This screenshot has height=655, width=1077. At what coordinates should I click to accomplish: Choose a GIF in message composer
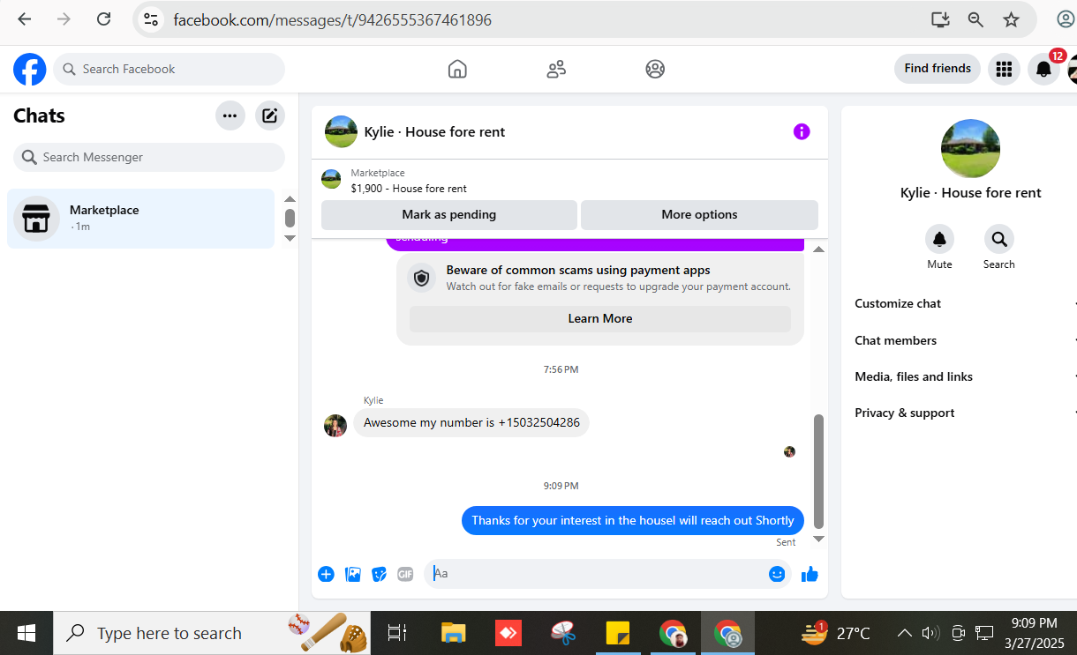click(x=405, y=574)
